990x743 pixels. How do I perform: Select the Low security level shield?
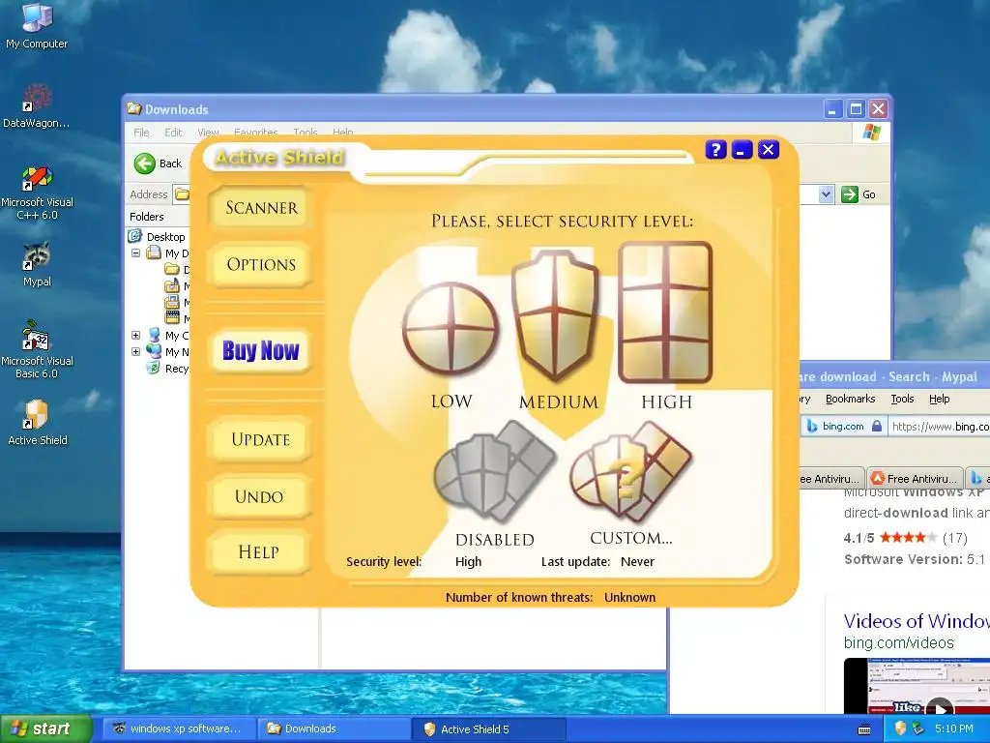coord(451,328)
